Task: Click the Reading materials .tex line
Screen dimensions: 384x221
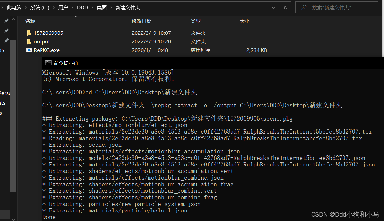Action: 202,138
